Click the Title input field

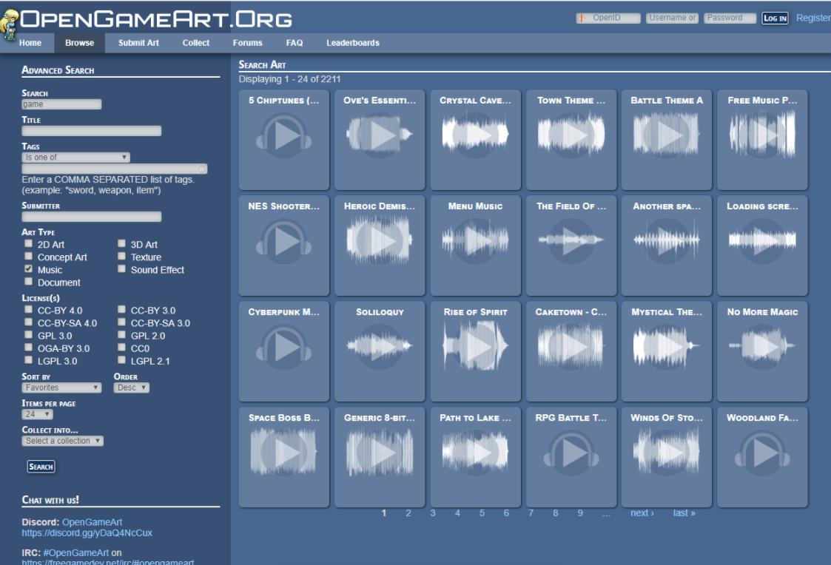click(92, 131)
